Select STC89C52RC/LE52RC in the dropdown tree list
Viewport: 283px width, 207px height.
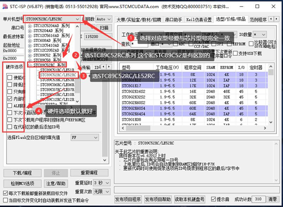pyautogui.click(x=58, y=75)
